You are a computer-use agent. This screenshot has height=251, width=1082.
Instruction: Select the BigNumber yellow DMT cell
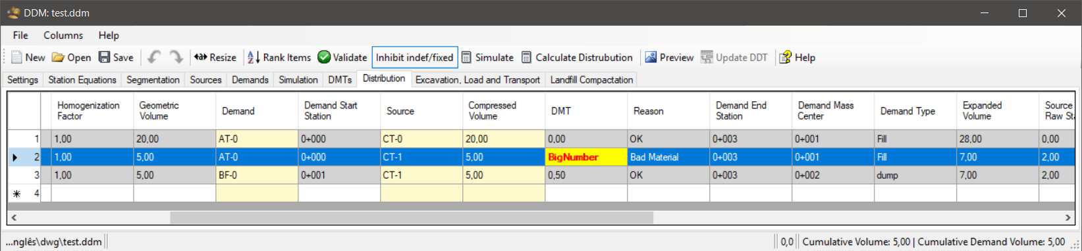click(586, 157)
